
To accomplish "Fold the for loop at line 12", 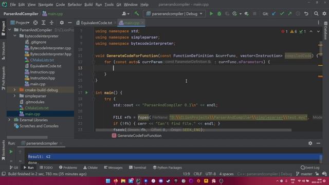I will [94, 62].
